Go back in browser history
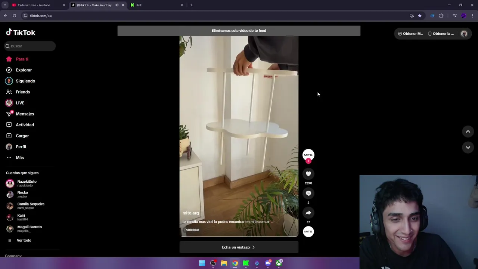This screenshot has height=269, width=478. (x=5, y=16)
